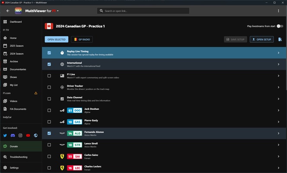Click the Save Setup button
The width and height of the screenshot is (287, 173).
236,39
